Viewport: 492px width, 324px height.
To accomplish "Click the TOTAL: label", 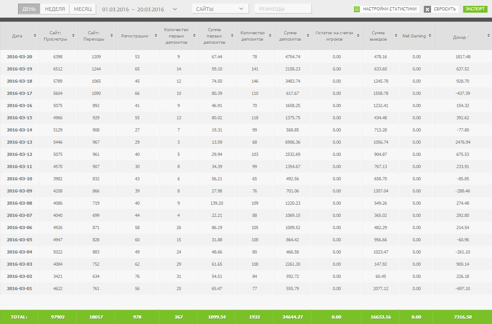I will [x=19, y=317].
